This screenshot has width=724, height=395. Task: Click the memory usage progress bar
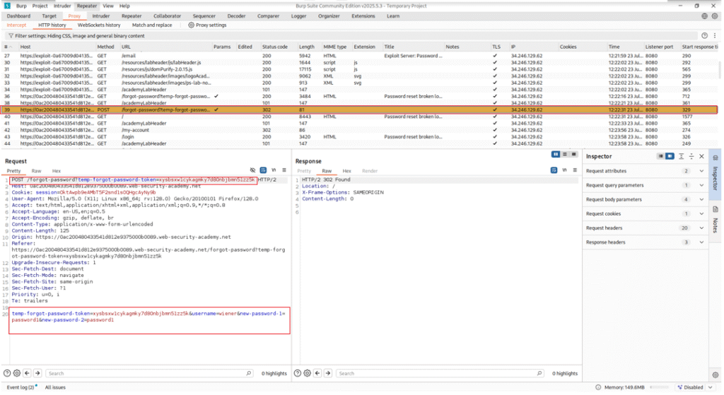pos(660,387)
